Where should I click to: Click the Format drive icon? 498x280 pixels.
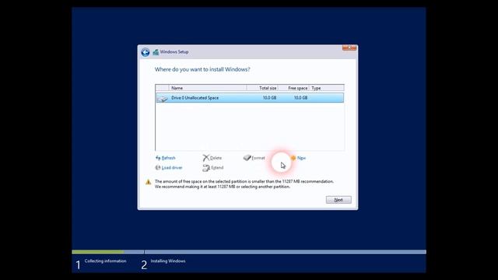click(247, 158)
